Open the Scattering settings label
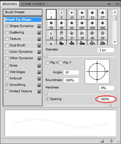This screenshot has width=121, height=144. click(17, 32)
